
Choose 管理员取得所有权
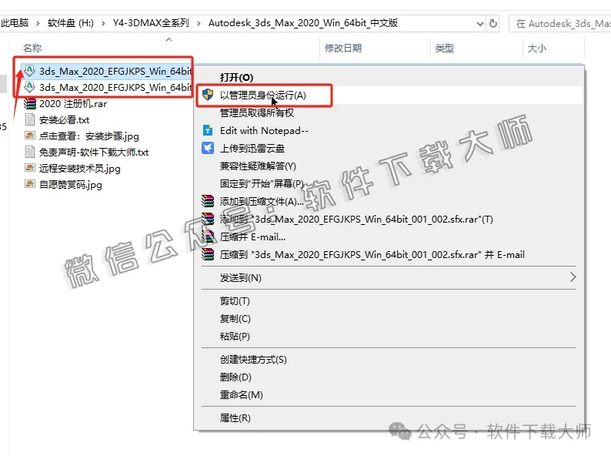tap(257, 112)
